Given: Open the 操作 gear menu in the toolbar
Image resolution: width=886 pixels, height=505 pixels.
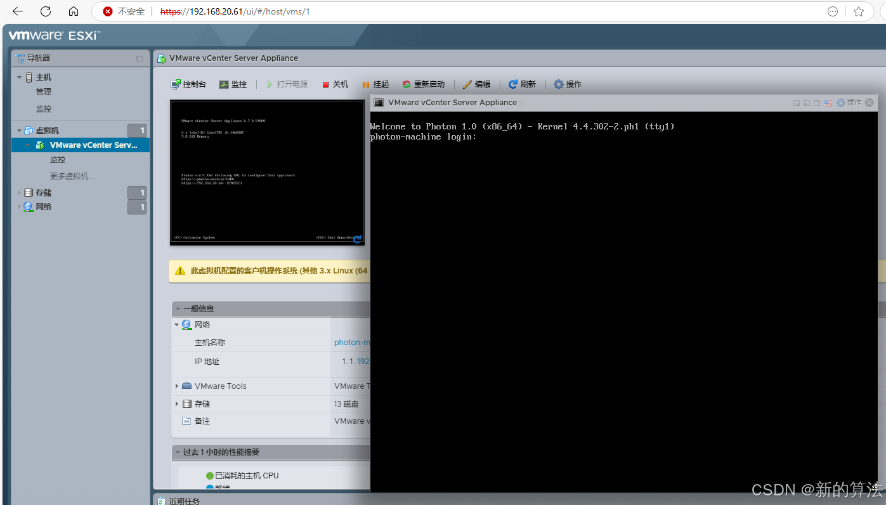Looking at the screenshot, I should pyautogui.click(x=568, y=84).
